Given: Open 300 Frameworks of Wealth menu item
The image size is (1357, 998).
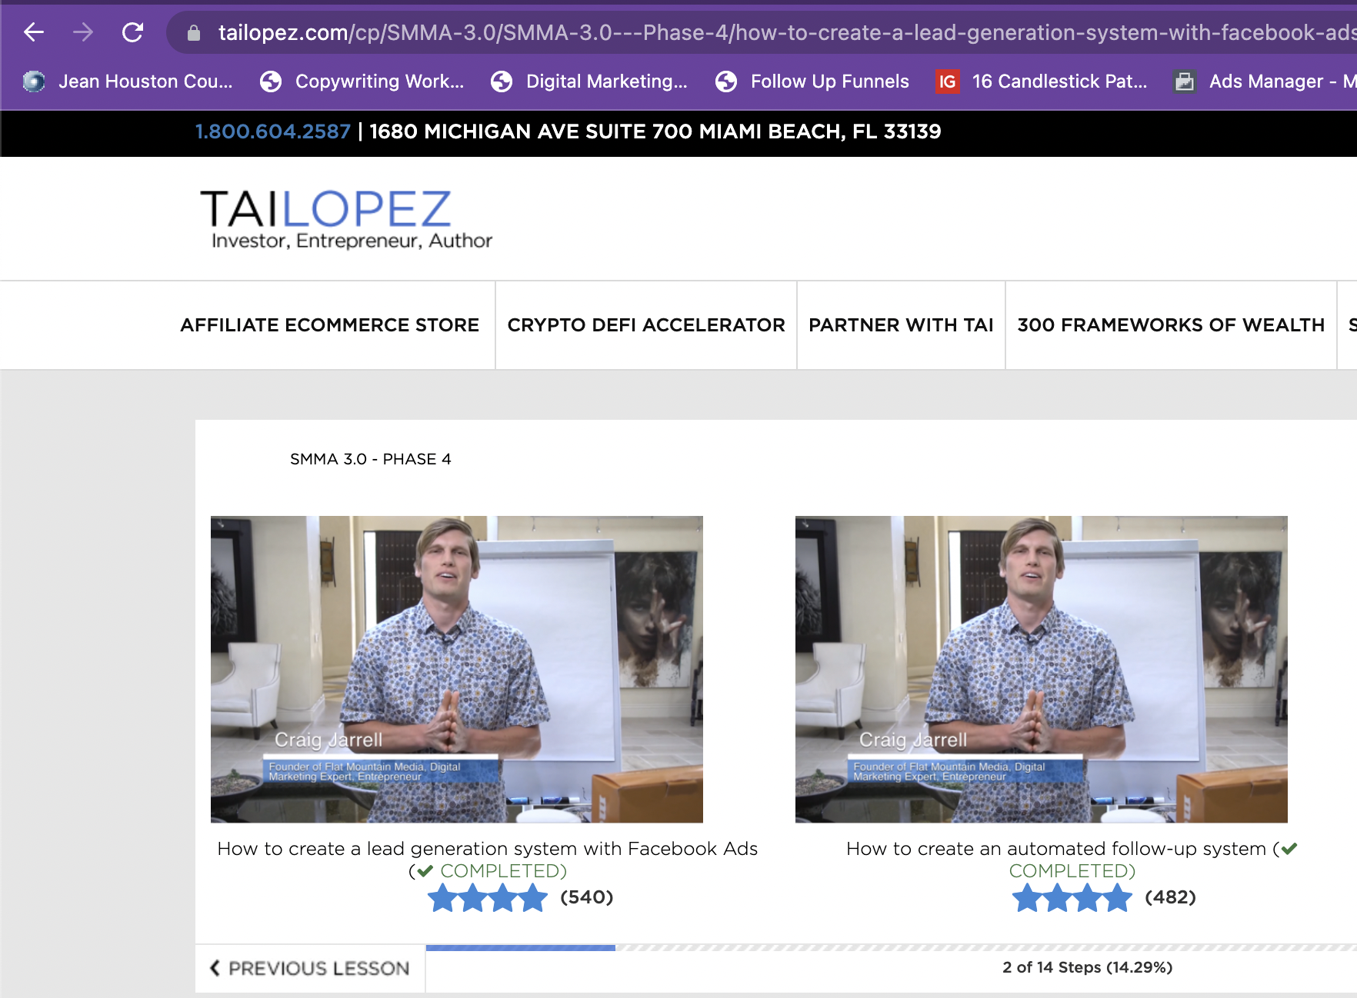Looking at the screenshot, I should coord(1171,325).
